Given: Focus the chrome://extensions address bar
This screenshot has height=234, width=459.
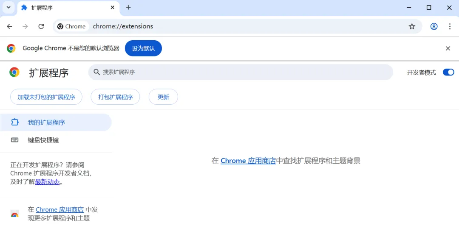Looking at the screenshot, I should pyautogui.click(x=237, y=27).
